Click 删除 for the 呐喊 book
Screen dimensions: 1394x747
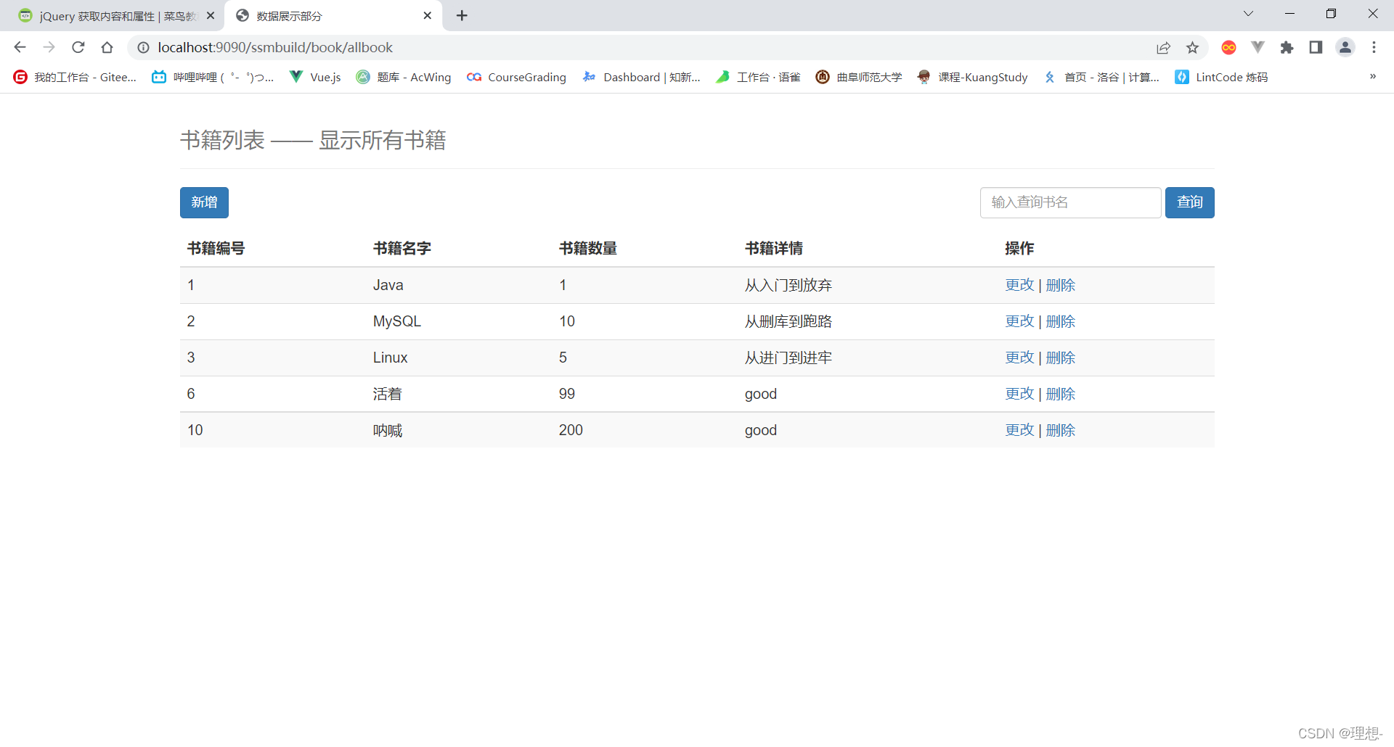pyautogui.click(x=1061, y=430)
